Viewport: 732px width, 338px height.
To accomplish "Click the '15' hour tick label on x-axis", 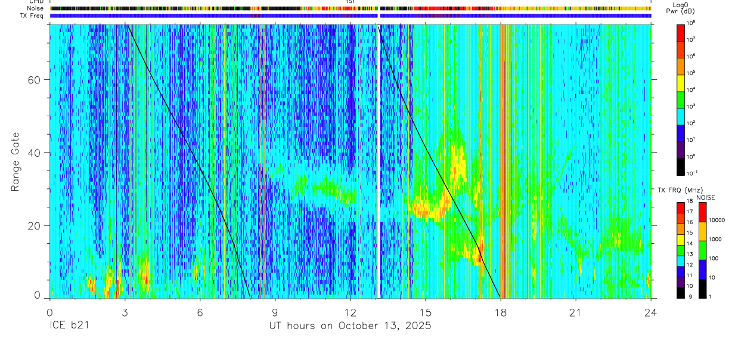I will 426,312.
